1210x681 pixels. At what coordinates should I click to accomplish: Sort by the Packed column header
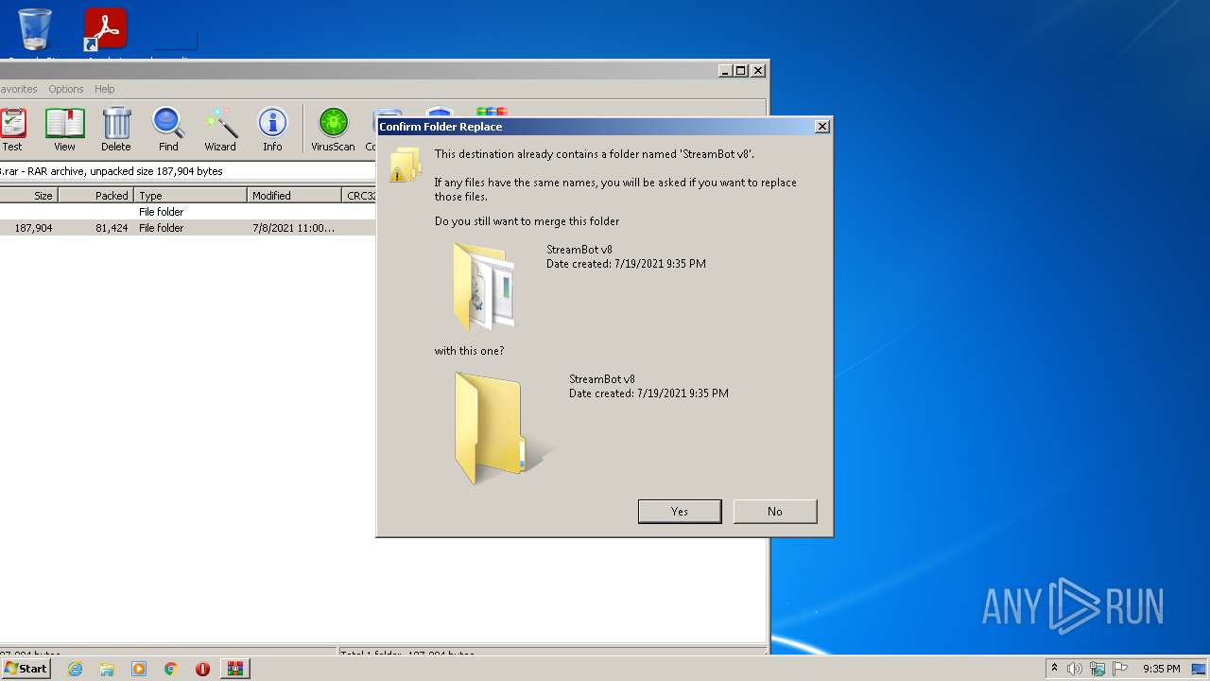point(95,196)
